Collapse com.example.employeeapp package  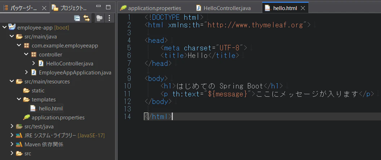point(19,46)
